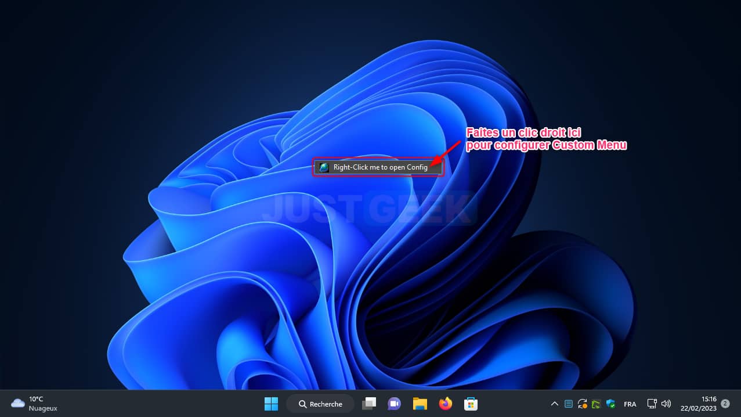Expand hidden system tray icons chevron
Screen dimensions: 741x417
(555, 404)
